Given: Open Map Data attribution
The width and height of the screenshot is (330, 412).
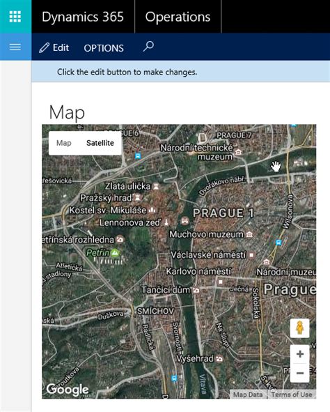Looking at the screenshot, I should pyautogui.click(x=248, y=395).
